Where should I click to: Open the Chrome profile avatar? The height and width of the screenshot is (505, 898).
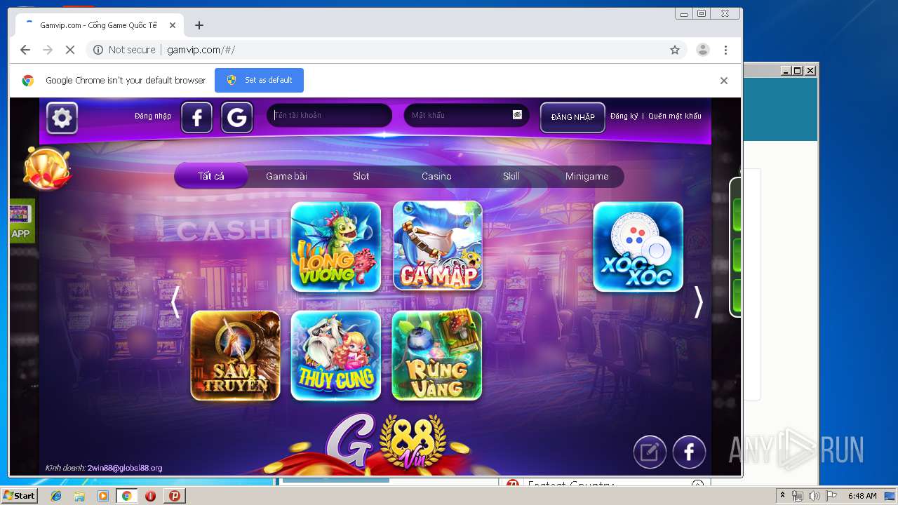[x=702, y=50]
